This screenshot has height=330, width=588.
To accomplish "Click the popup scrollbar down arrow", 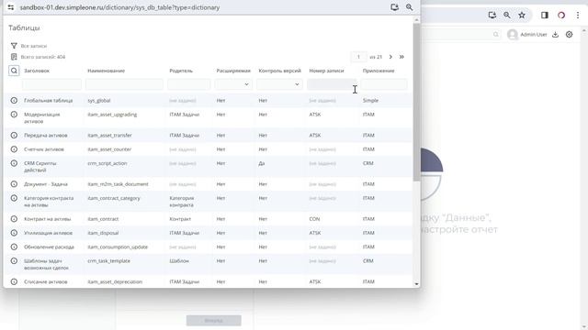I will point(416,284).
